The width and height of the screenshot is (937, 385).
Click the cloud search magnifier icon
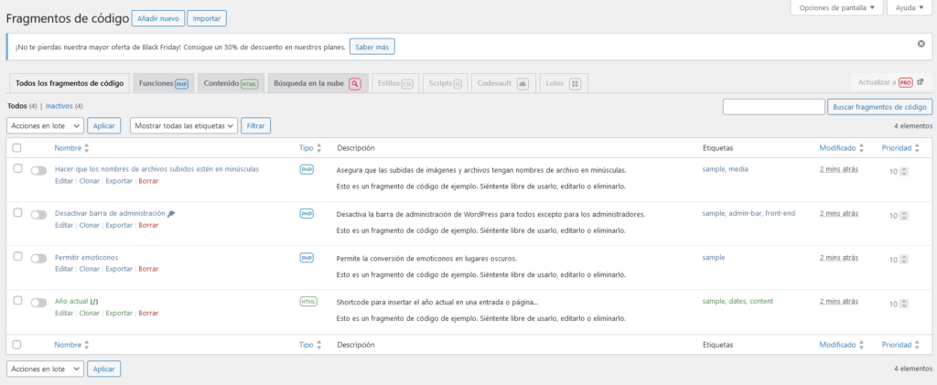pyautogui.click(x=355, y=84)
